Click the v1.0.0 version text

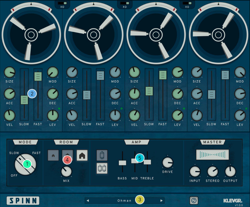[239, 205]
